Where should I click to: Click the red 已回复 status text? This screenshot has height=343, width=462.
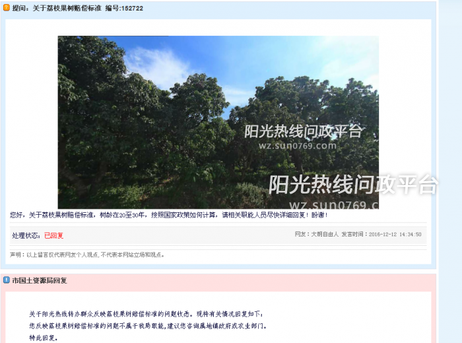point(54,235)
